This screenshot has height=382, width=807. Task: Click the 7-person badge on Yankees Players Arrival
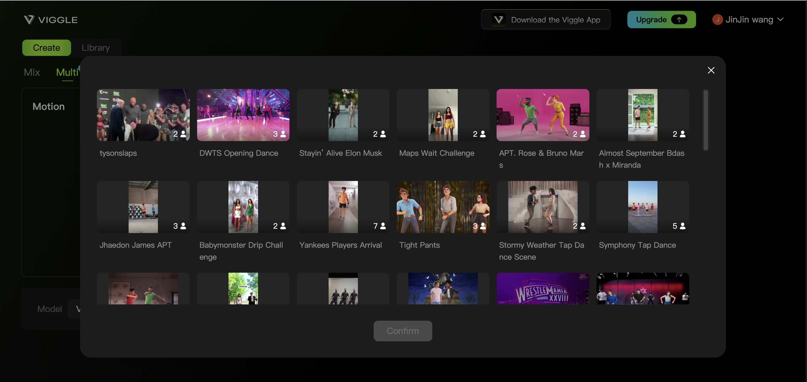(x=379, y=226)
